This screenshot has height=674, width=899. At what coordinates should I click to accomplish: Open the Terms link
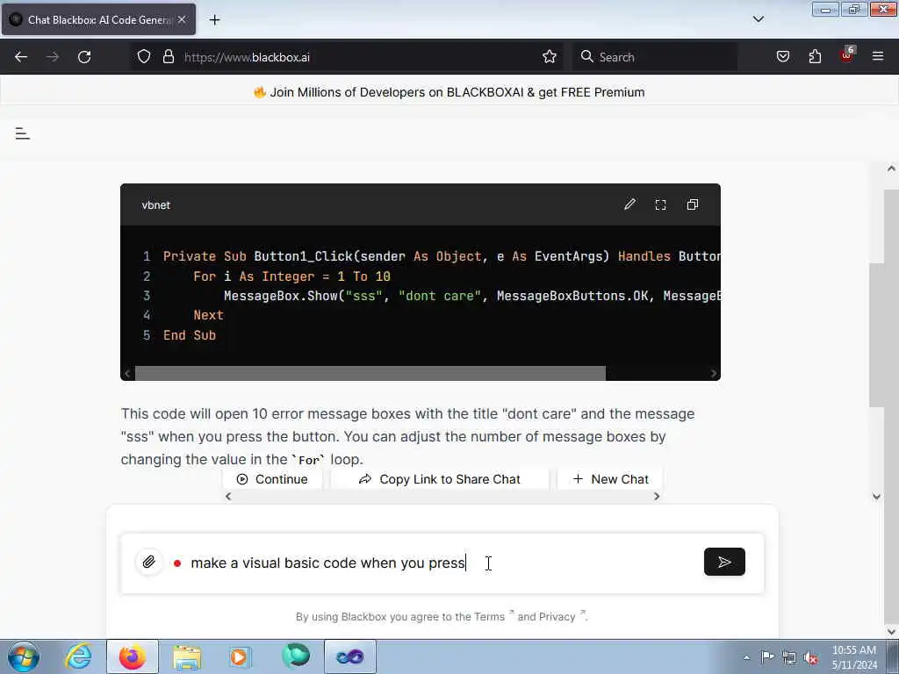pos(489,617)
